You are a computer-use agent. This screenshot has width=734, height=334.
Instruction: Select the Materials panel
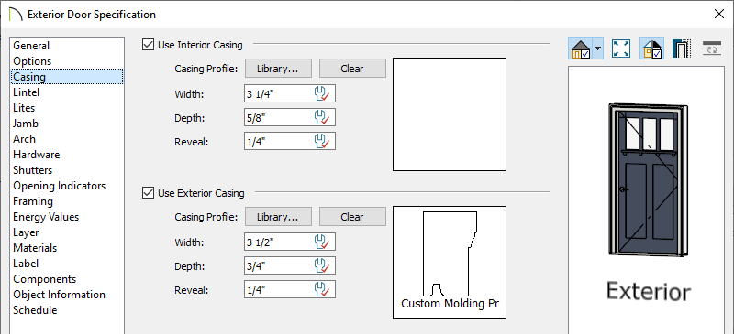(35, 248)
